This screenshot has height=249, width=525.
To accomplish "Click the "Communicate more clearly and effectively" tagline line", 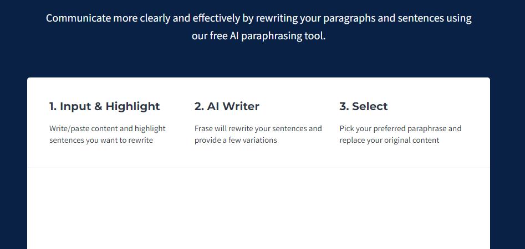I will point(258,18).
